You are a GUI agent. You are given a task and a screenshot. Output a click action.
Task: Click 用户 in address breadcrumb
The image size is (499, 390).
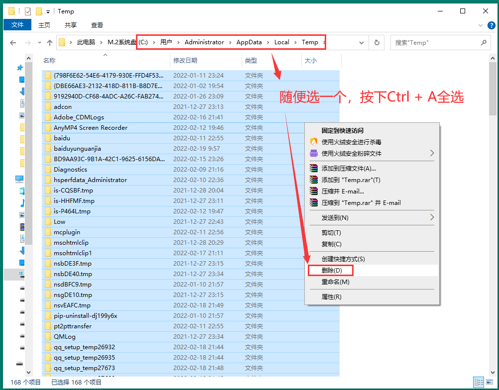(166, 42)
